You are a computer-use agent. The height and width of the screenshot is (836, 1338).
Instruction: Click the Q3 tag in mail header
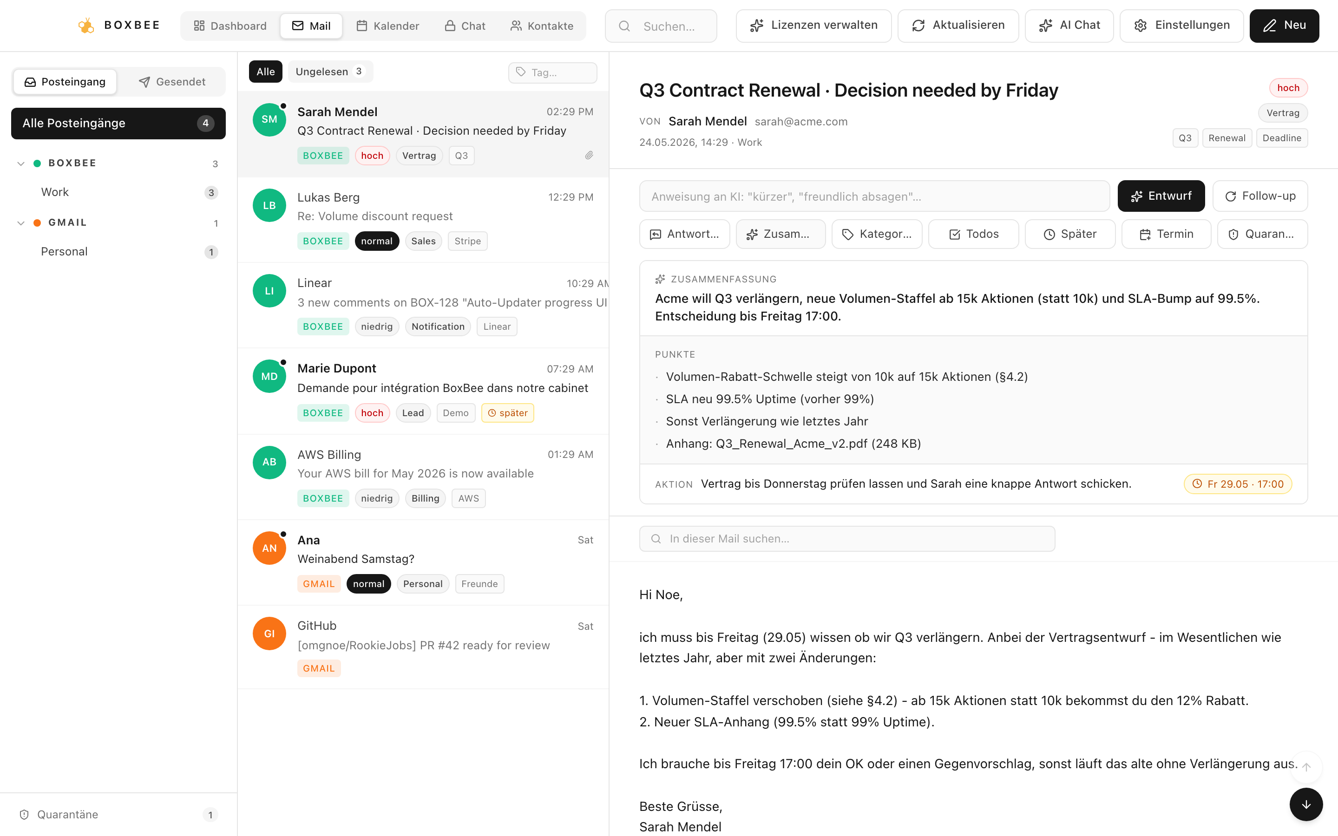pos(1185,137)
